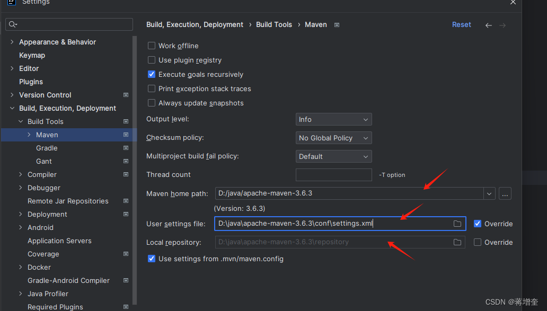Open the Keymap settings page
The height and width of the screenshot is (311, 547).
pyautogui.click(x=32, y=55)
